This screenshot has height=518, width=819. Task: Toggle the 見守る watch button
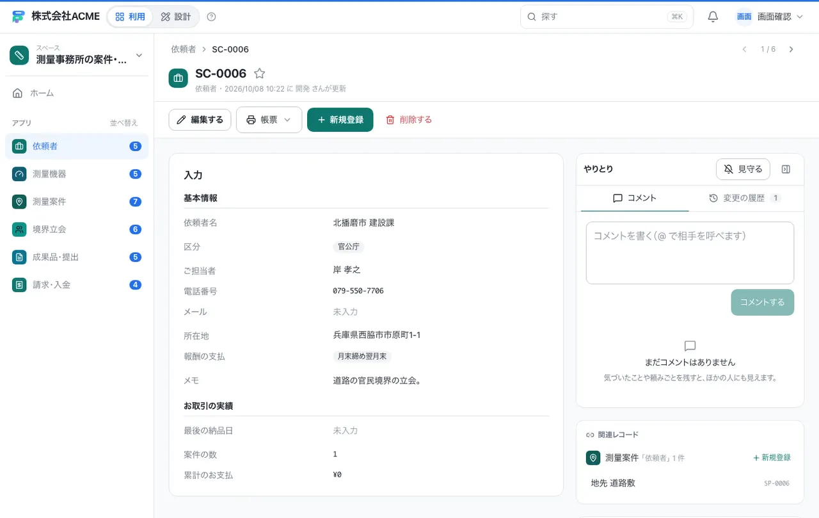743,169
